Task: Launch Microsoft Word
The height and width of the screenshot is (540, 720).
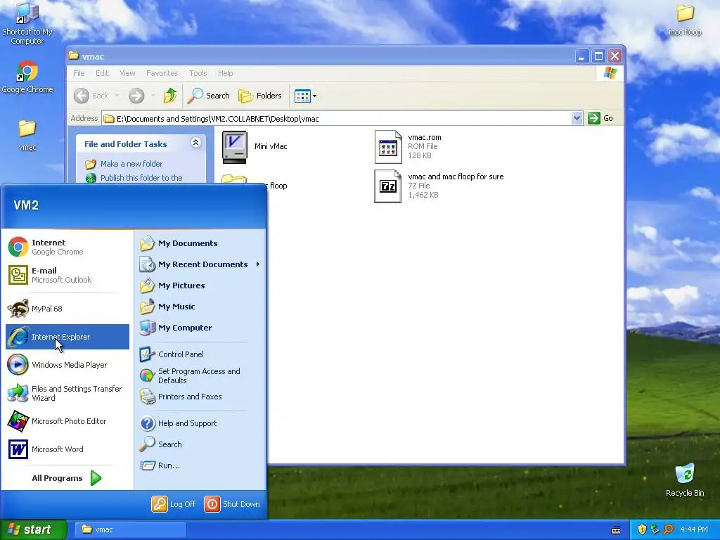Action: (67, 449)
